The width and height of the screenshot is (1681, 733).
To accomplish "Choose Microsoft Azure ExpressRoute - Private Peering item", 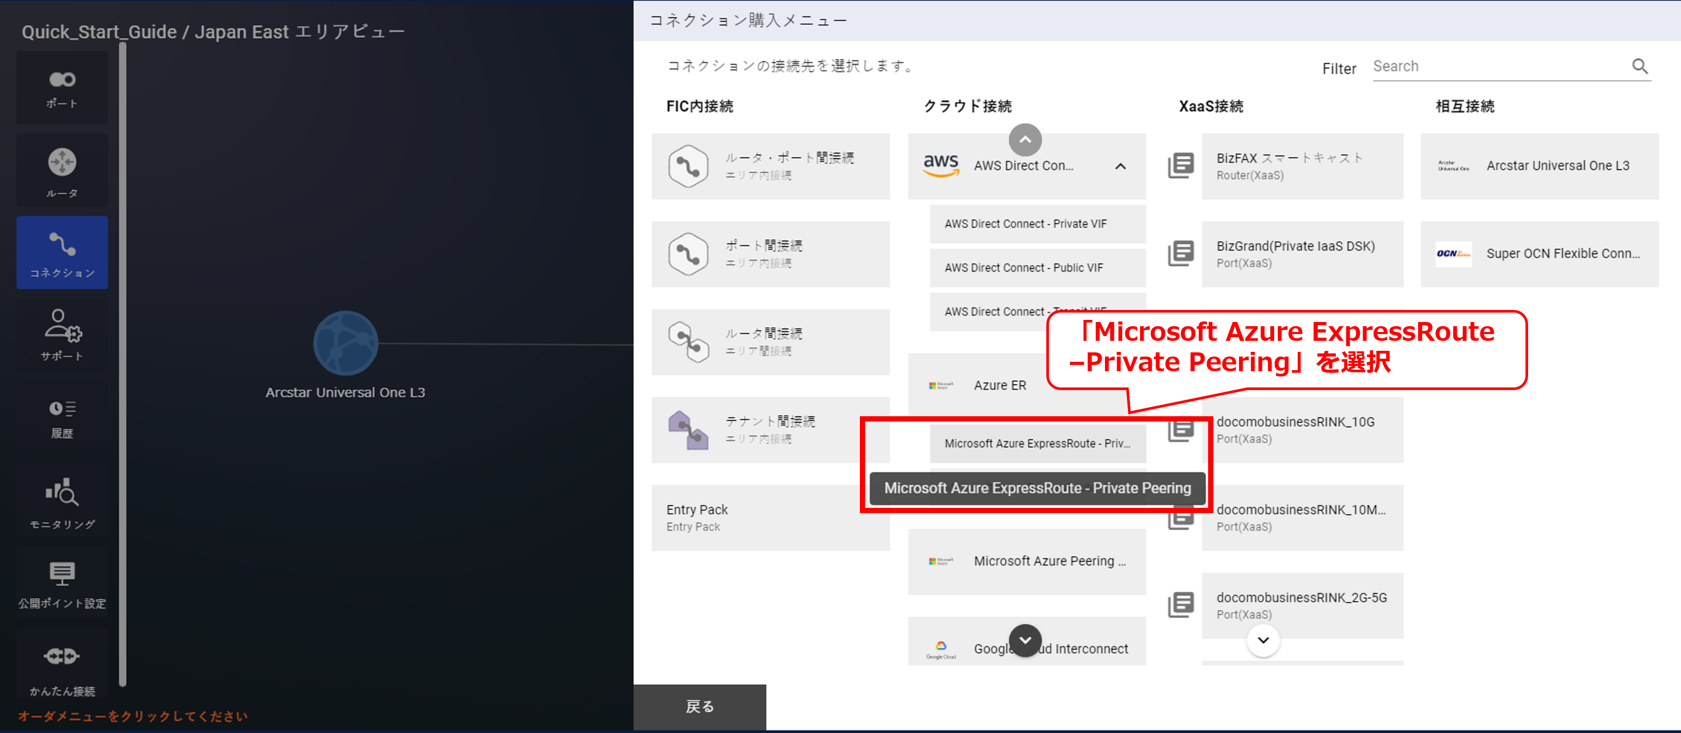I will click(x=1037, y=443).
